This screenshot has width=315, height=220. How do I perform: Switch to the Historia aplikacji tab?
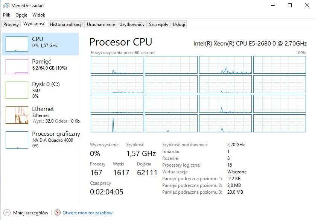66,24
